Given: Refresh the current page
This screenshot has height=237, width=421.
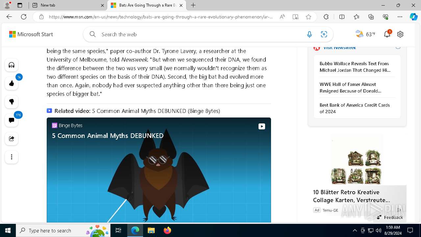Looking at the screenshot, I should click(24, 17).
